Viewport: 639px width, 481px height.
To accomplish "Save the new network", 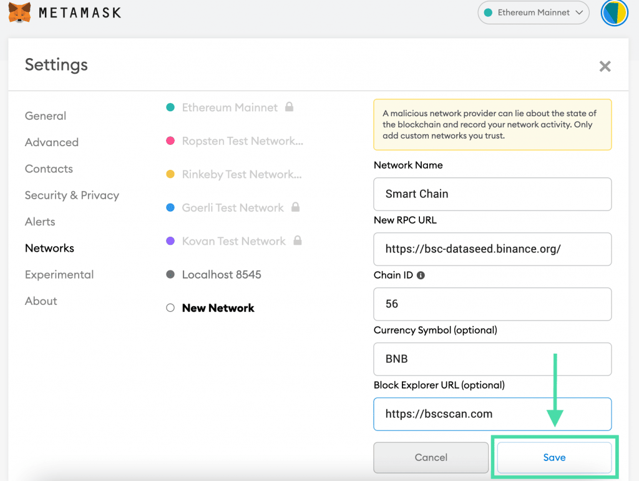I will pyautogui.click(x=554, y=458).
